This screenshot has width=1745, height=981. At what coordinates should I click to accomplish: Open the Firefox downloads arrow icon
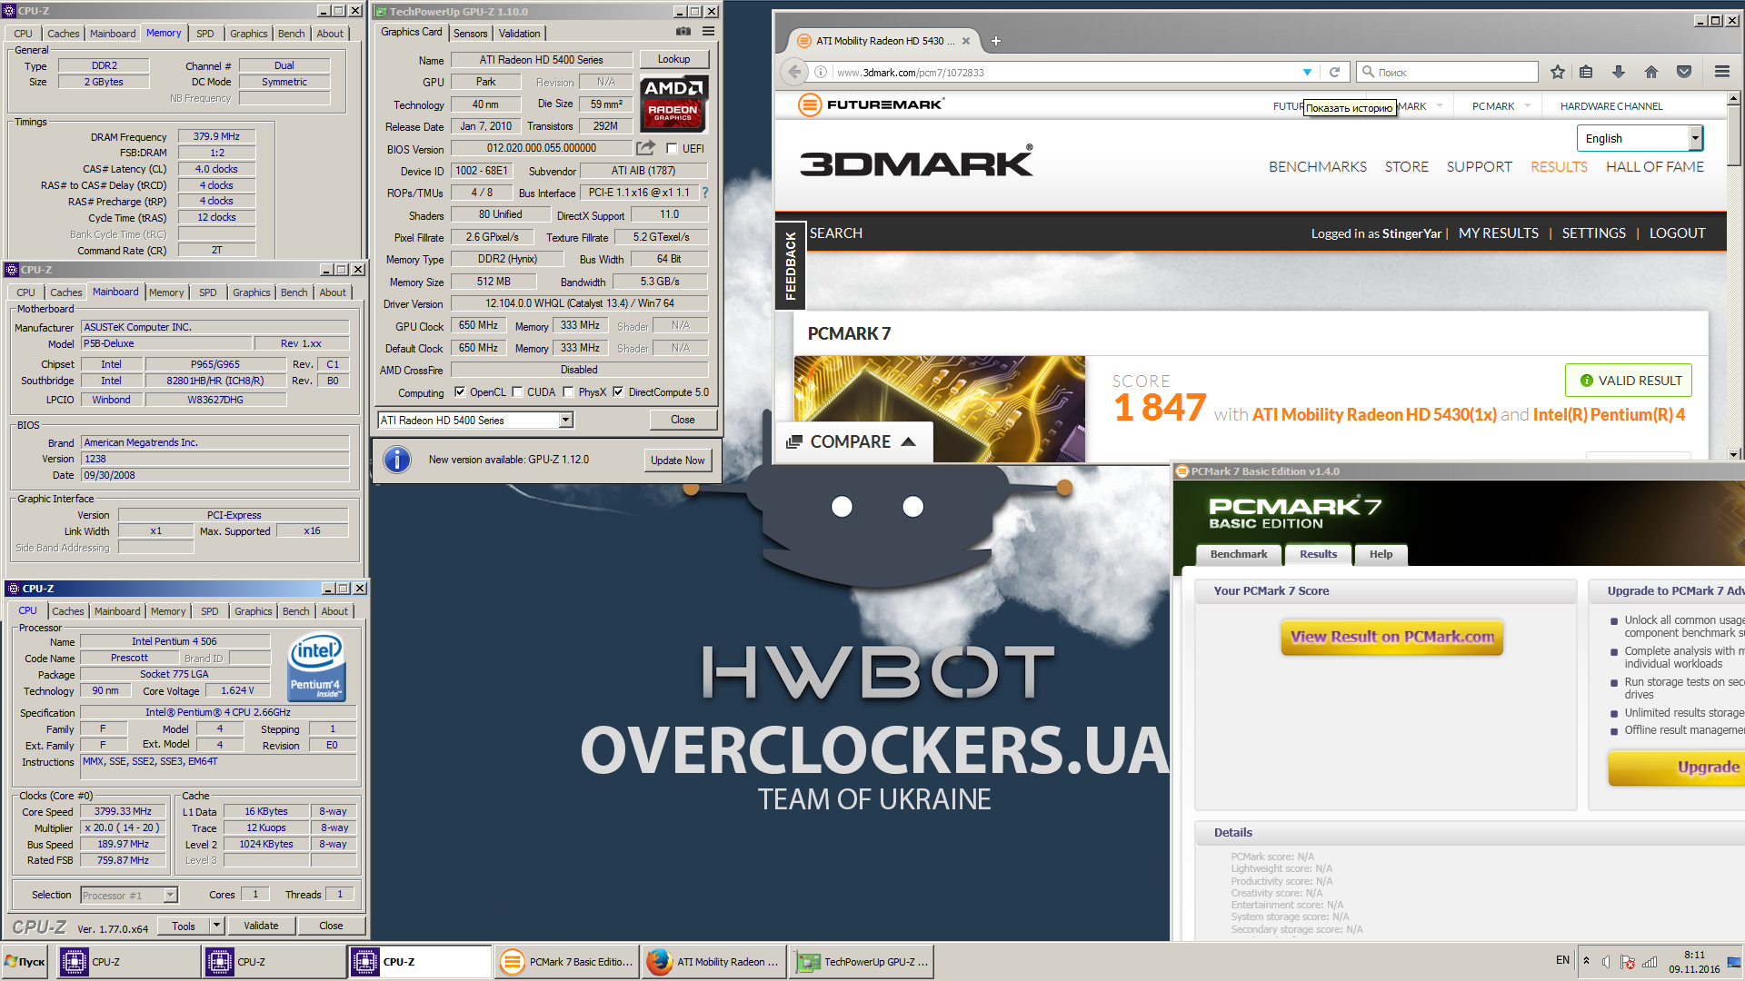pos(1619,72)
